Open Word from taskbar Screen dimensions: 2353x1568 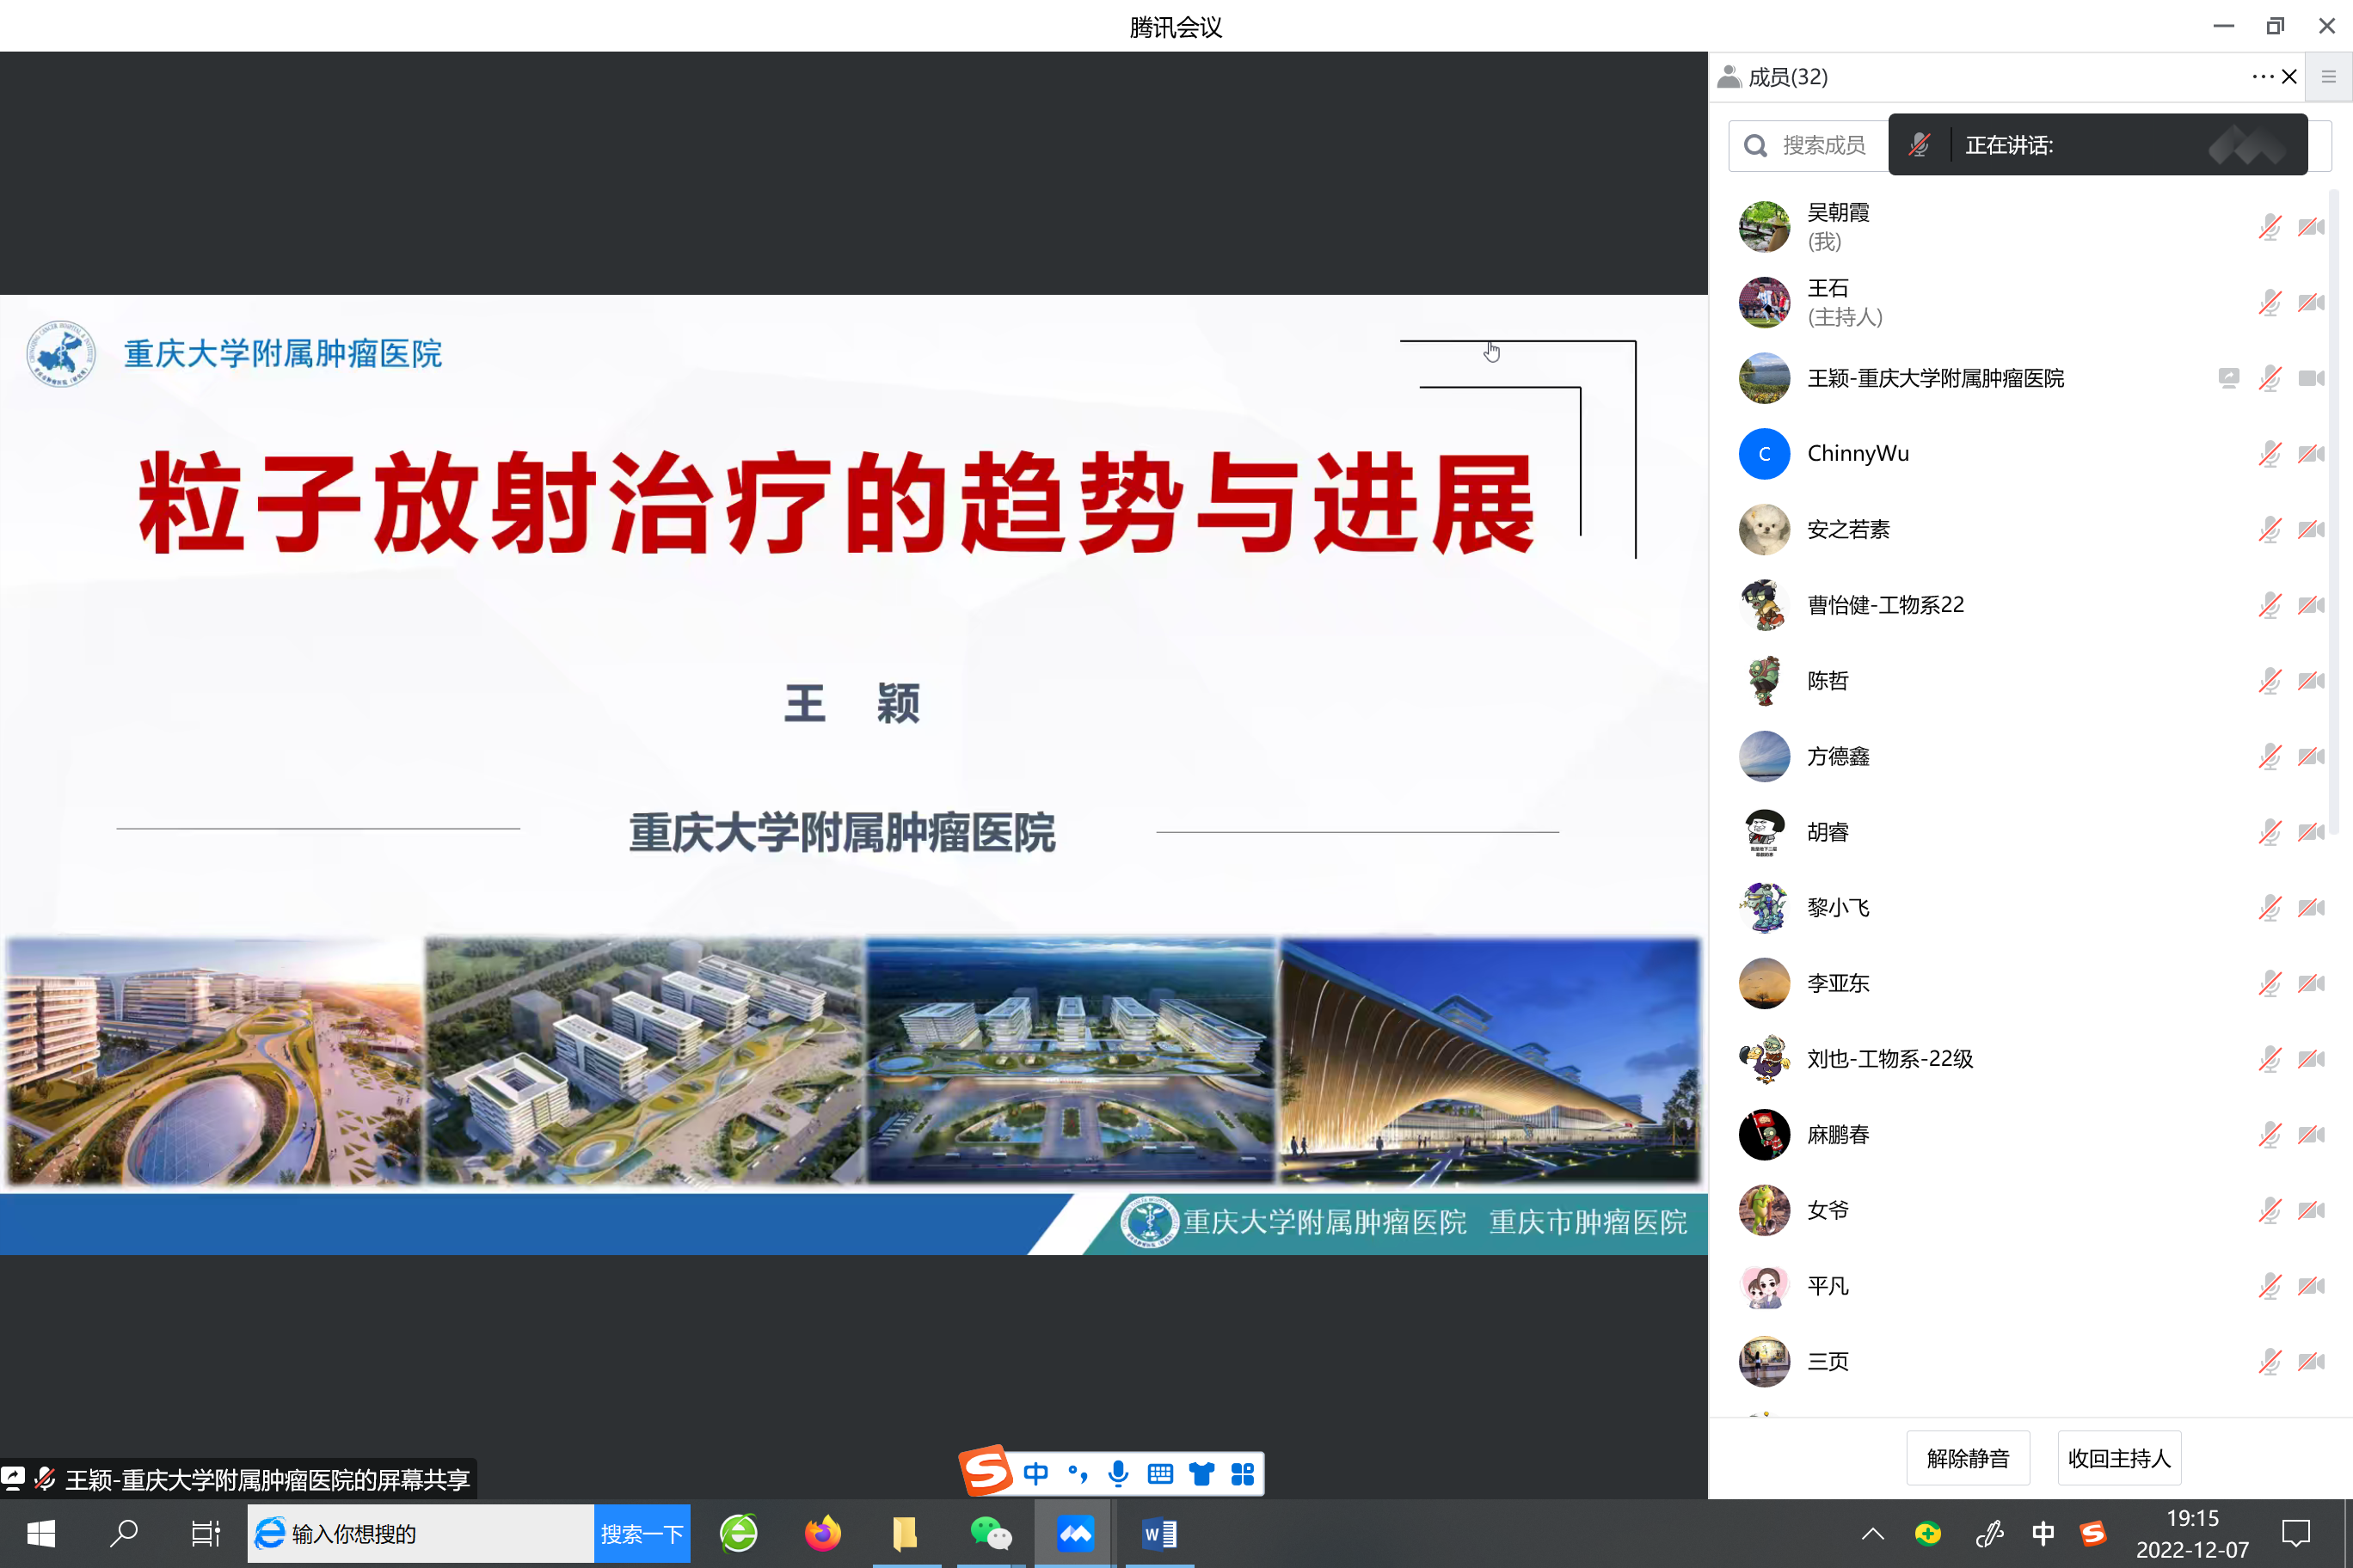click(1160, 1534)
